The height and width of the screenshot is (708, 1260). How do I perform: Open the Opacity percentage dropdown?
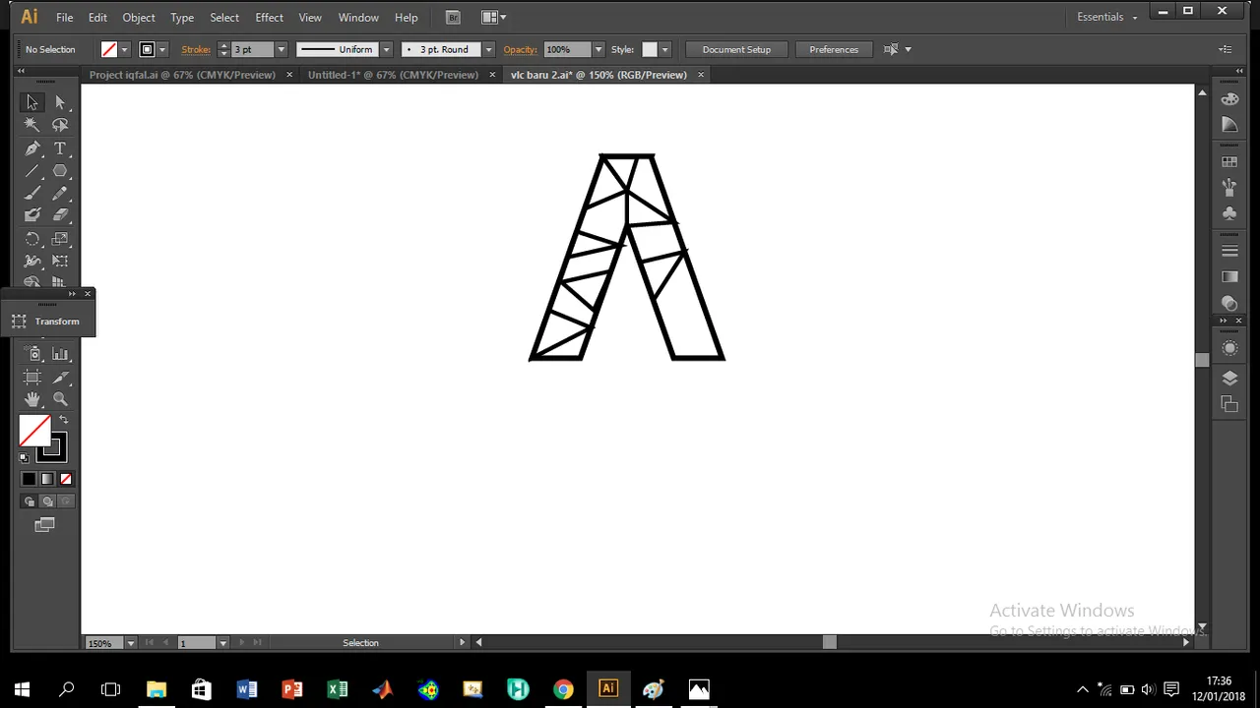(x=598, y=49)
